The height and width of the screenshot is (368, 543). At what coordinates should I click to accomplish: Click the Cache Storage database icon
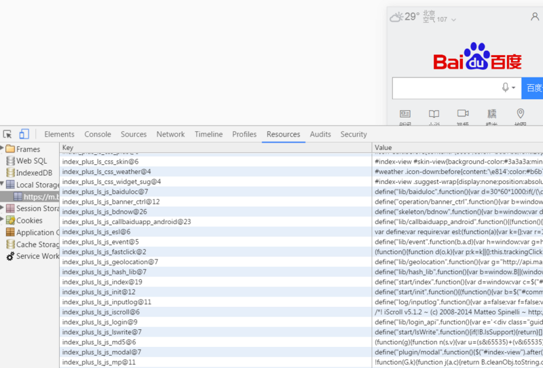[x=10, y=244]
